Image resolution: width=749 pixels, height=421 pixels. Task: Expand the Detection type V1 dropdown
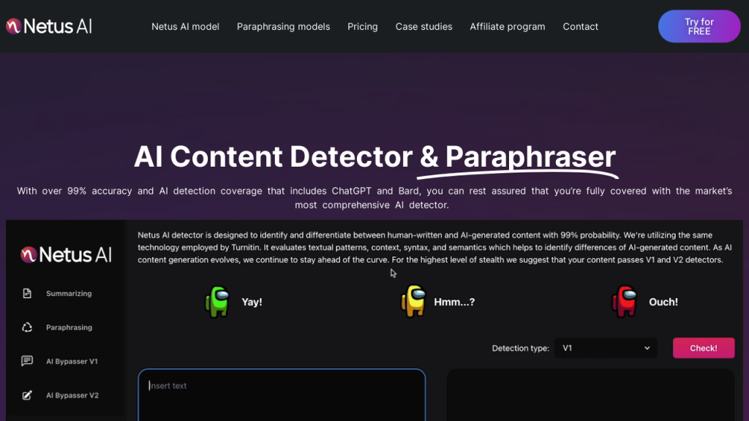[x=606, y=348]
